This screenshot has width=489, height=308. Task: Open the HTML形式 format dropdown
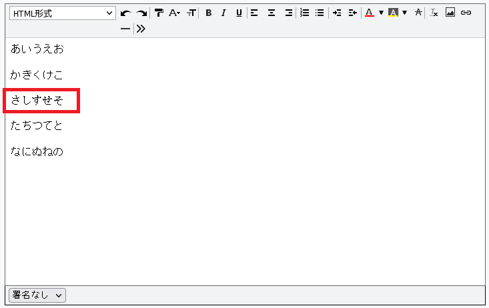point(62,13)
